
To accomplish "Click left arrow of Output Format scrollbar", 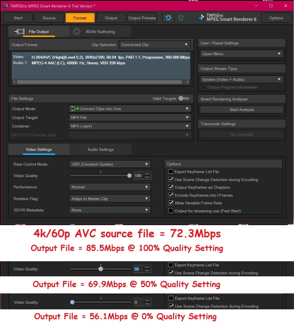I will point(14,82).
